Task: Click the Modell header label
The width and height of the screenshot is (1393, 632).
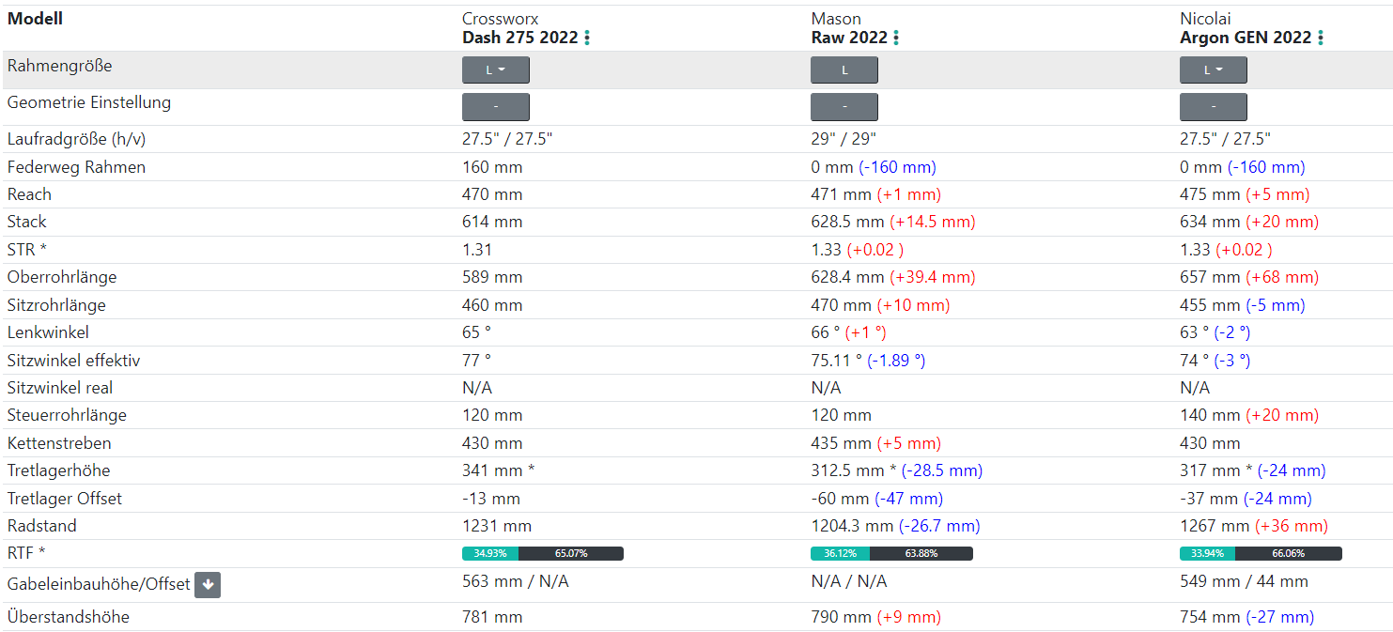Action: 35,18
